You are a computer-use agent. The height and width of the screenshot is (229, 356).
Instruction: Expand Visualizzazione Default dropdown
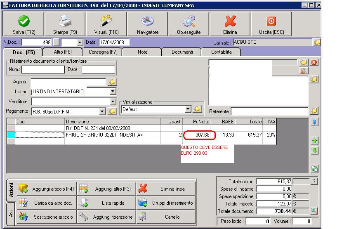click(188, 109)
